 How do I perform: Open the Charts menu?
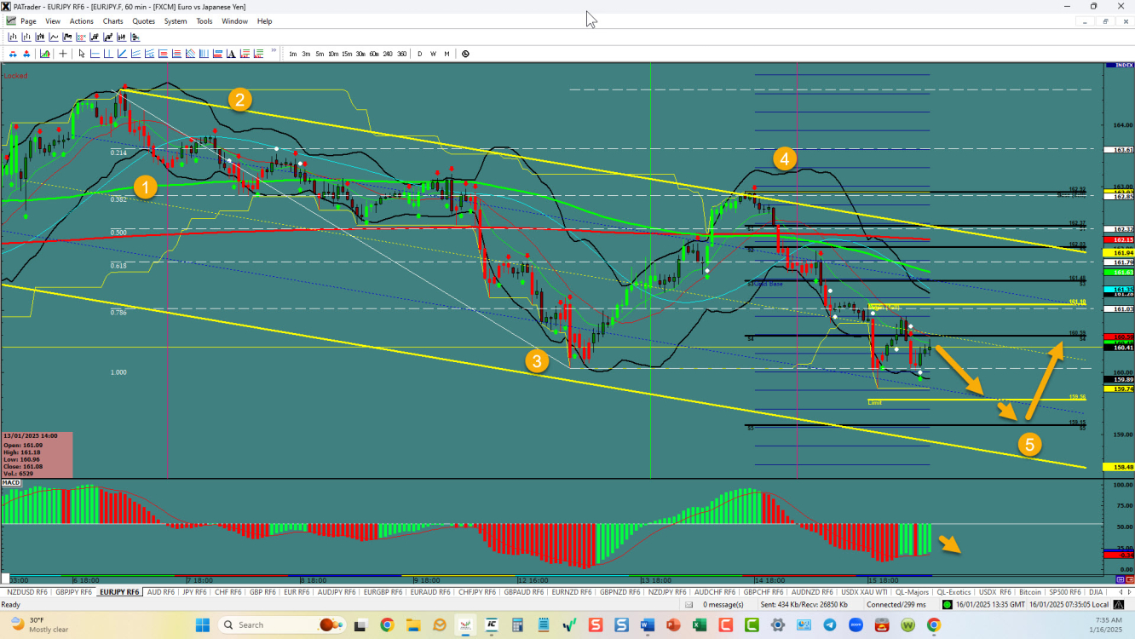pos(112,21)
